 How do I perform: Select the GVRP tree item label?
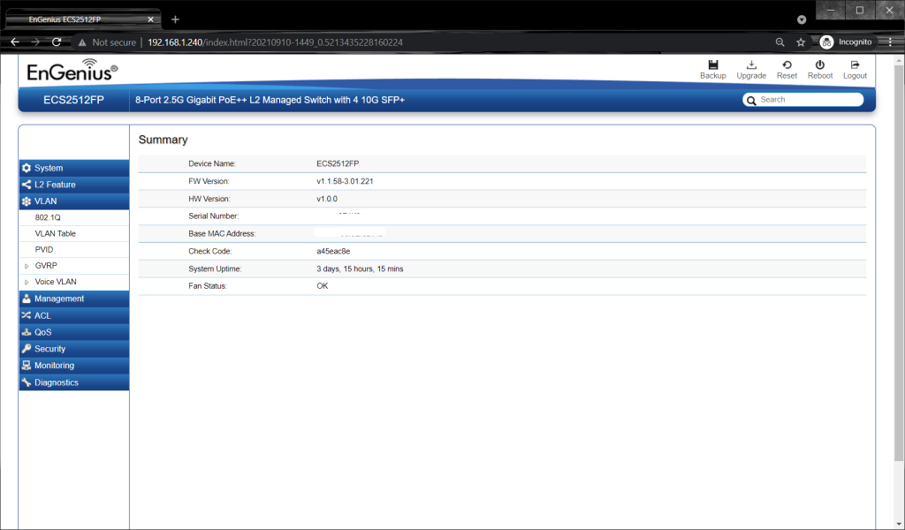click(x=46, y=266)
